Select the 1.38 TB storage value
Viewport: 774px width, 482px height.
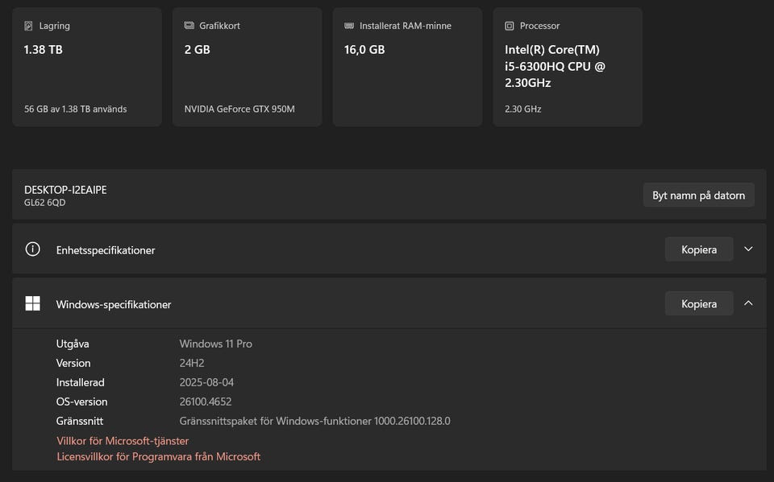pos(44,50)
